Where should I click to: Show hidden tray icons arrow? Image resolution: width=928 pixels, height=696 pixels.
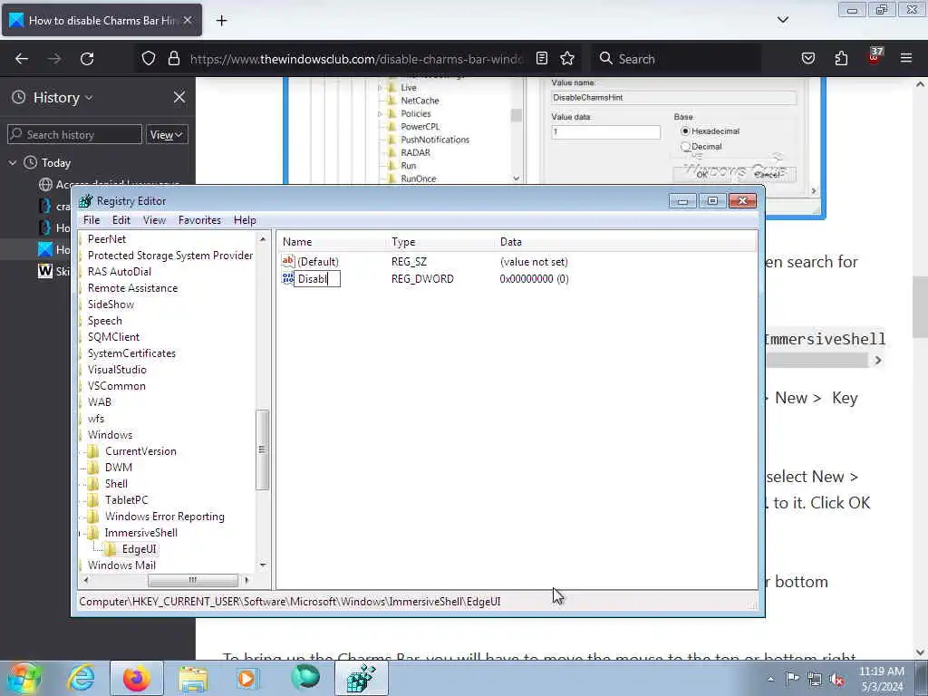click(x=770, y=679)
